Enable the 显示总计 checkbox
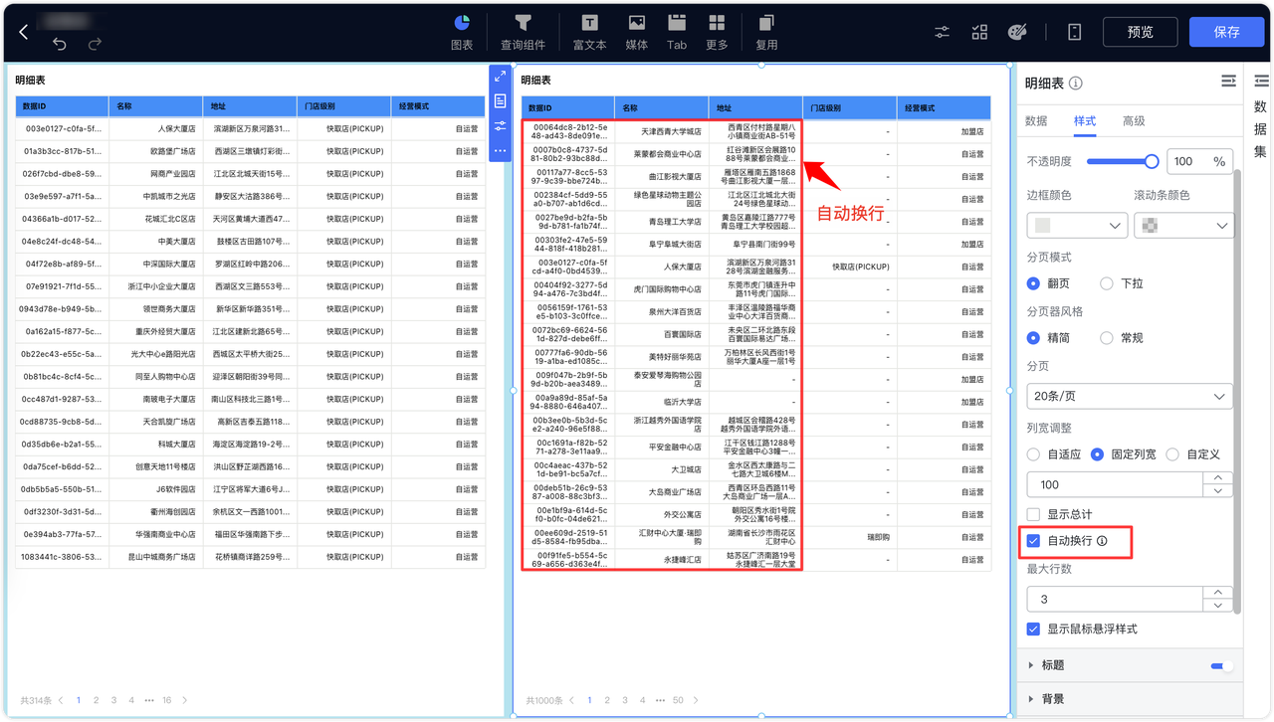This screenshot has height=722, width=1274. click(x=1033, y=514)
